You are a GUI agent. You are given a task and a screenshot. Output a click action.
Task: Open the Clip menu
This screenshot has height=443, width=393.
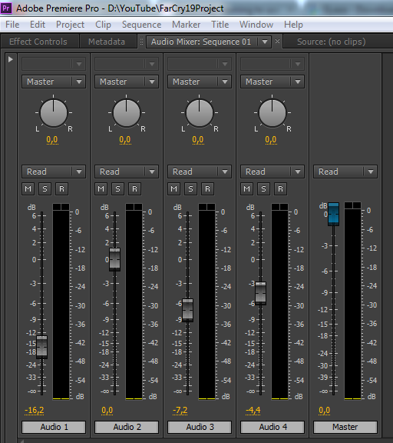point(103,25)
